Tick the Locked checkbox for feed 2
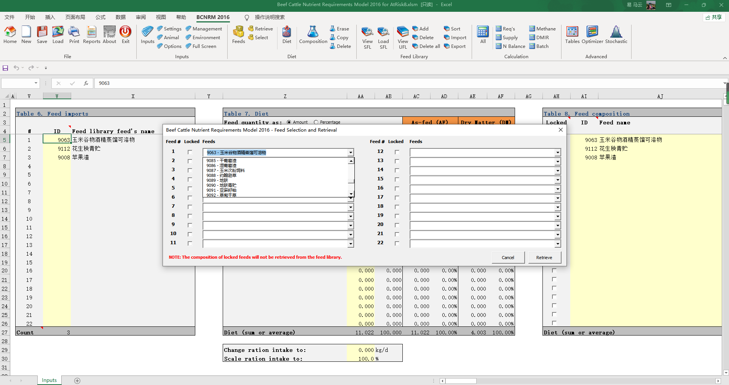729x385 pixels. (190, 161)
